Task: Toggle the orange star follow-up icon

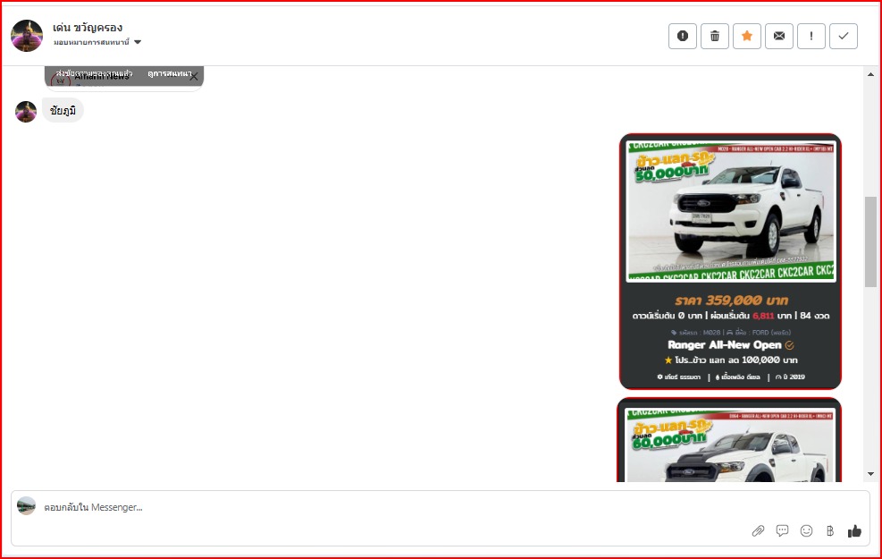Action: click(x=747, y=36)
